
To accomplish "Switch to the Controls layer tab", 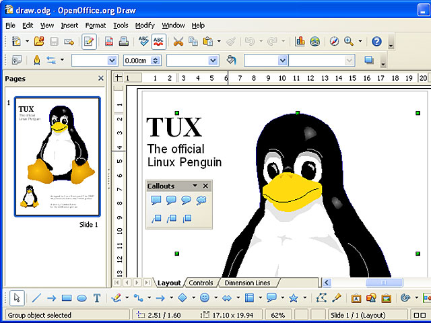I will [x=201, y=283].
